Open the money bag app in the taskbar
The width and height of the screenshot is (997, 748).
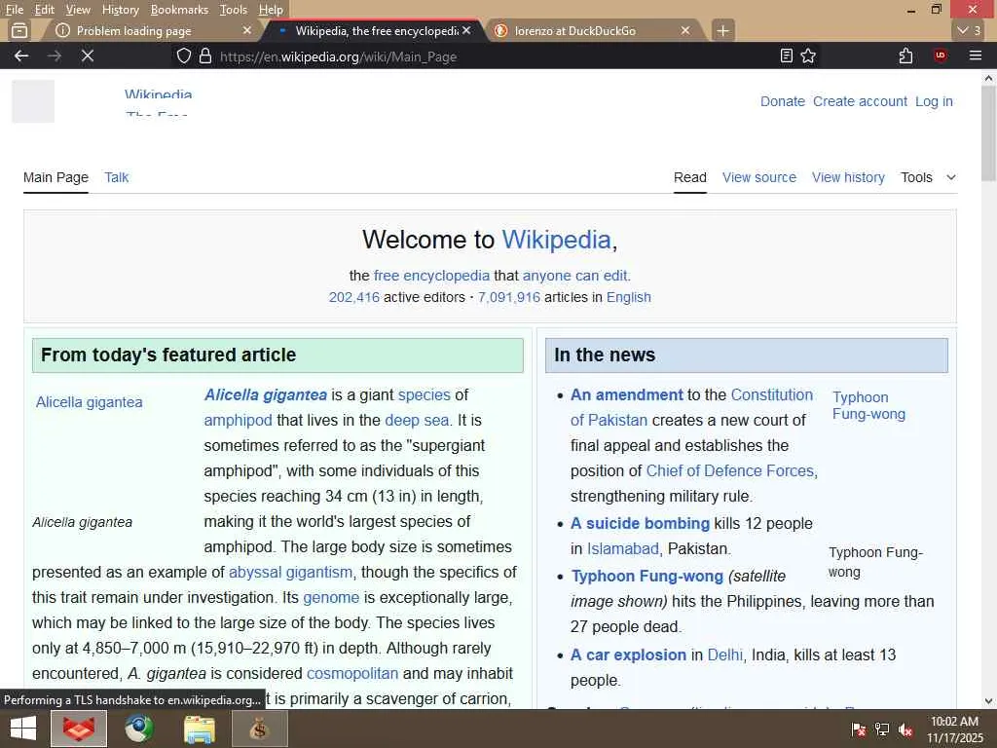point(259,729)
